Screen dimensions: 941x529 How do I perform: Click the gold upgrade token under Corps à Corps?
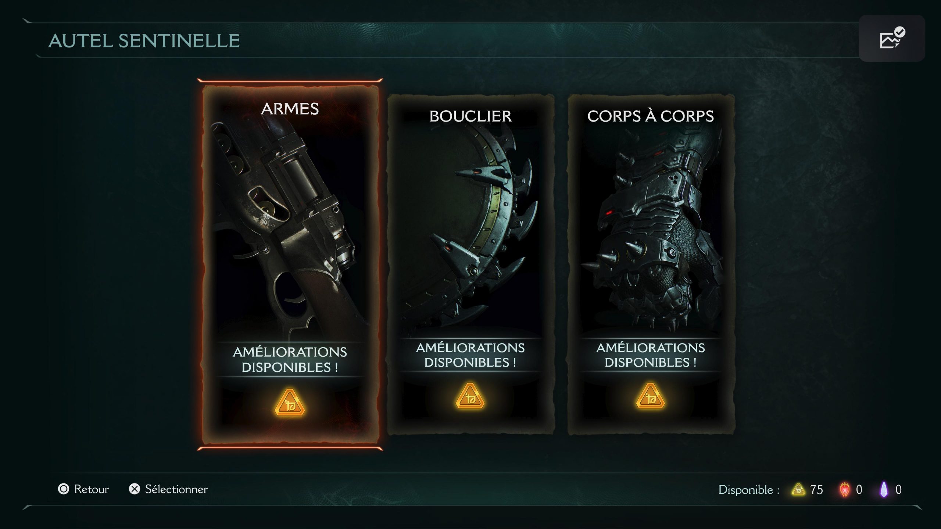click(650, 396)
